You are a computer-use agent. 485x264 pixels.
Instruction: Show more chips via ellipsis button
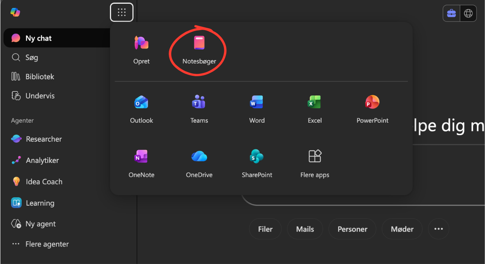click(x=438, y=229)
